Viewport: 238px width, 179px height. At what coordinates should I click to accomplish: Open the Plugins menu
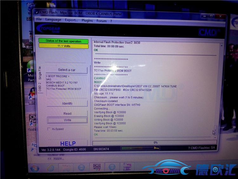click(x=87, y=20)
